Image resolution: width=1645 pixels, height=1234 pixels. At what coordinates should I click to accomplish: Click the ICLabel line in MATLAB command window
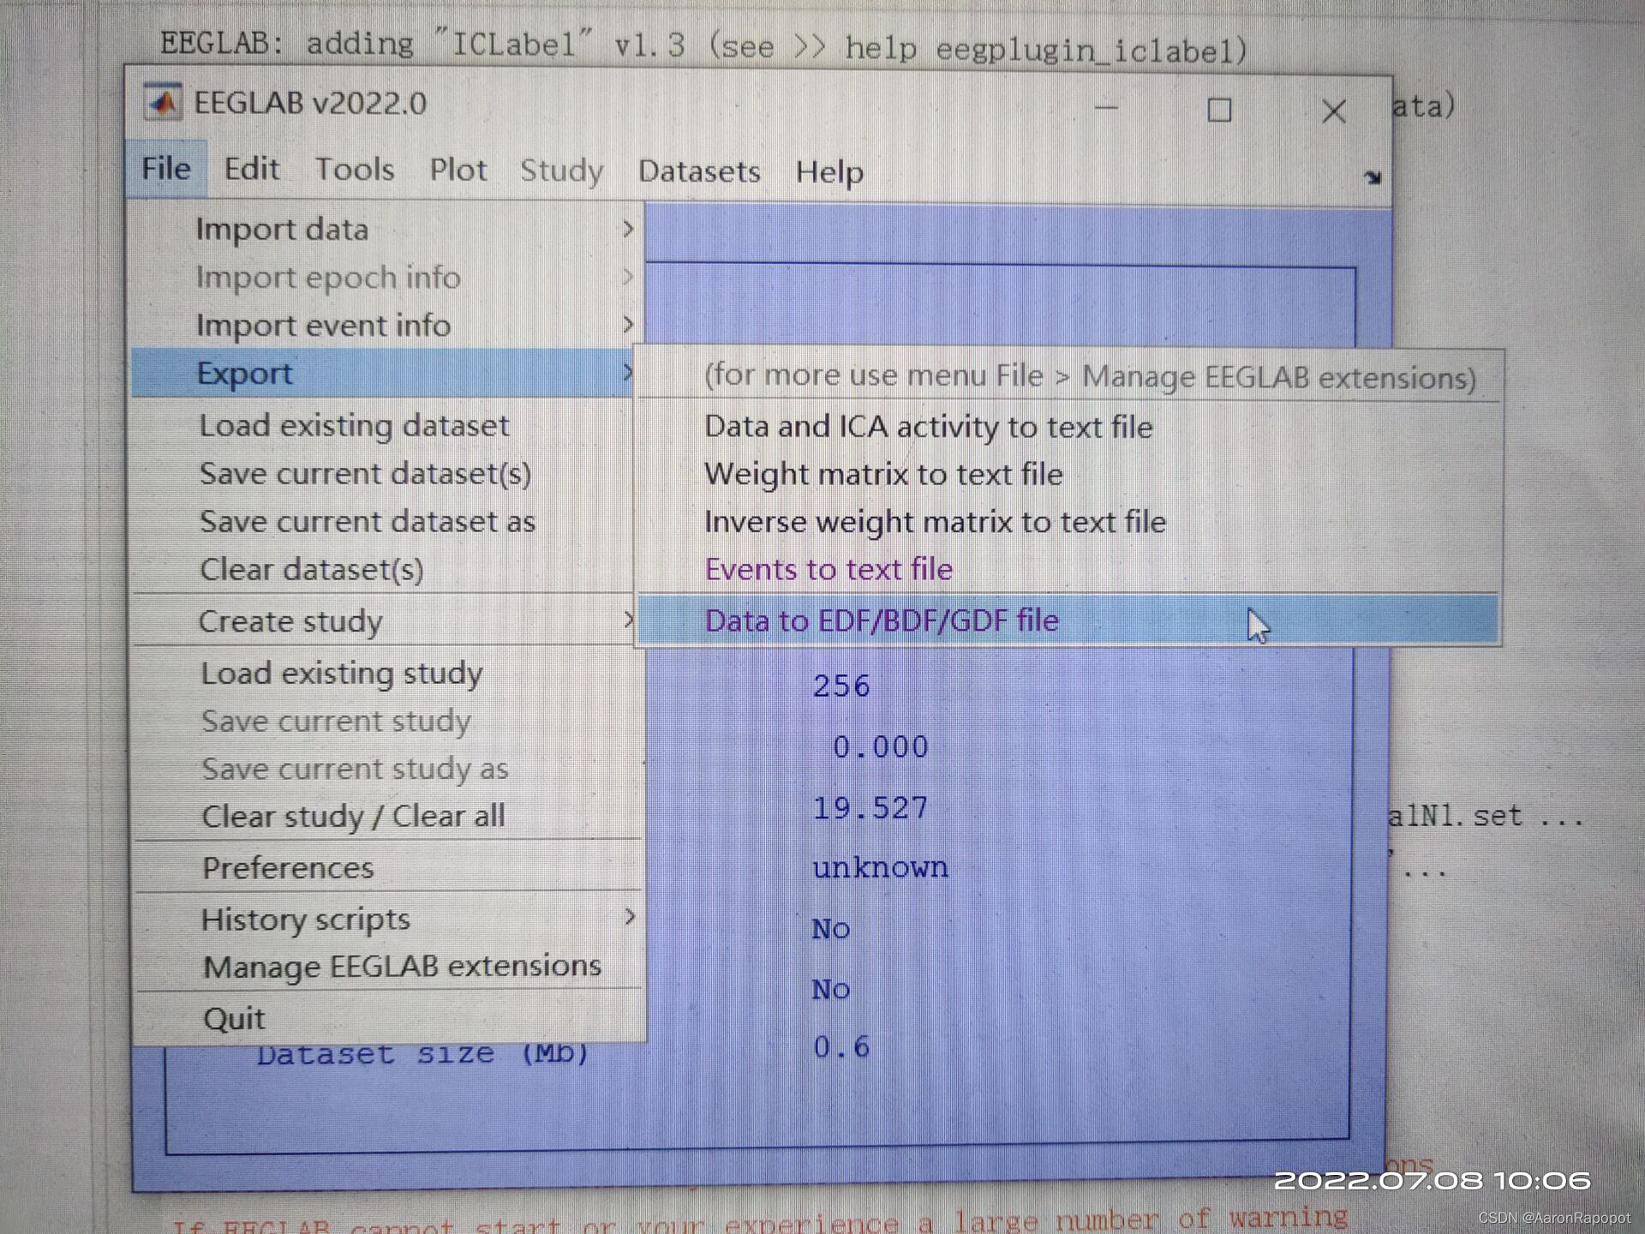coord(703,45)
